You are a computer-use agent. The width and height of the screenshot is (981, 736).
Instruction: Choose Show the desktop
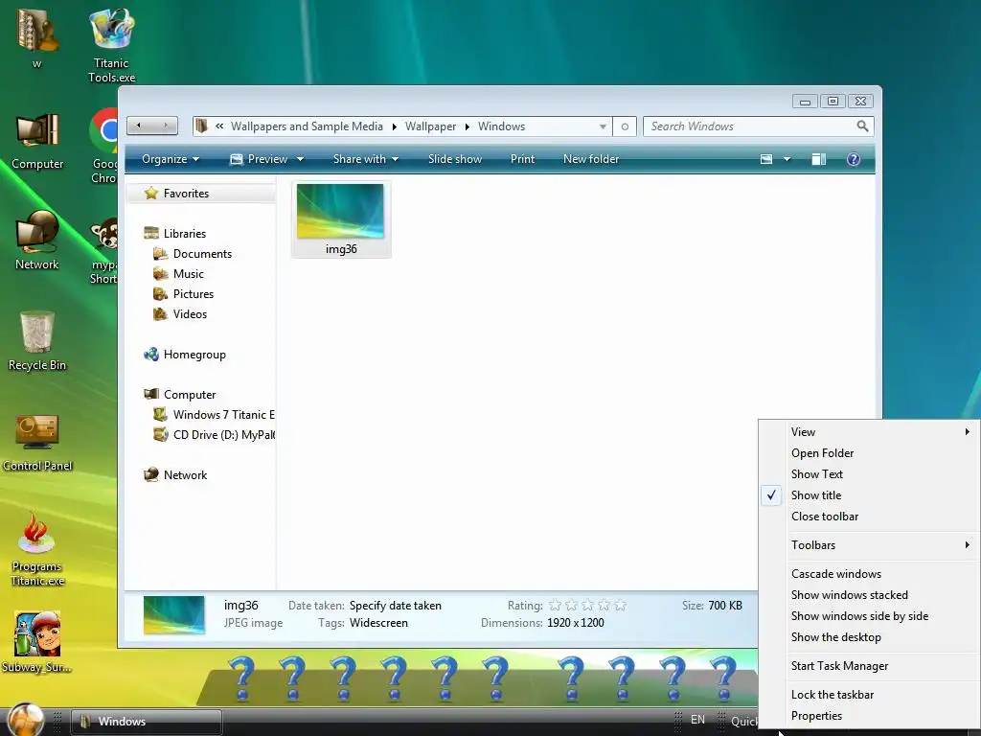(870, 637)
